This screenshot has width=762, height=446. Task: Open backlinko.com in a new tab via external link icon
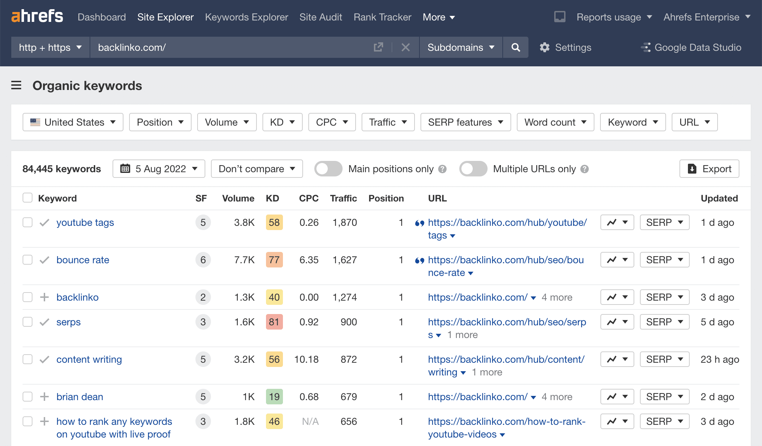[378, 47]
